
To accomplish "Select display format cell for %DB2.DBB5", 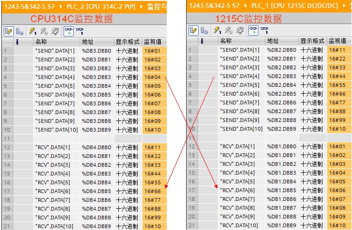I will click(x=313, y=94).
